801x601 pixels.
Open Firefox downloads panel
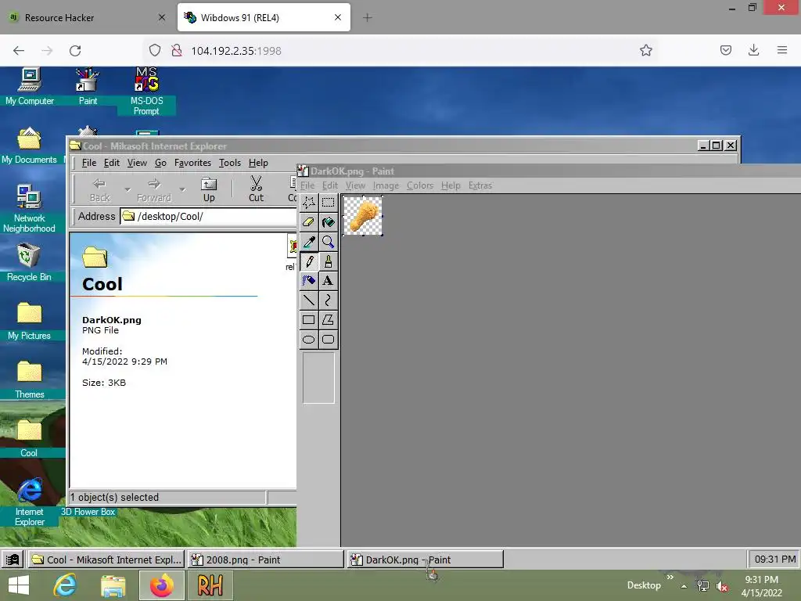pyautogui.click(x=753, y=50)
